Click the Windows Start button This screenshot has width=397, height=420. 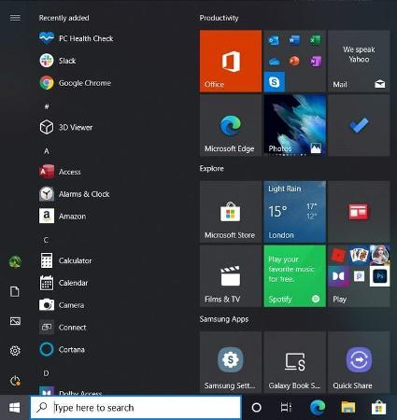coord(15,408)
